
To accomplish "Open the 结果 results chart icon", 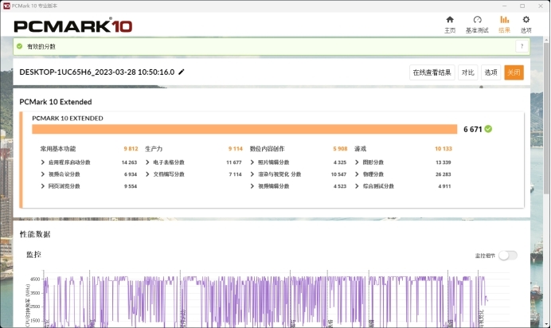I will (x=505, y=20).
